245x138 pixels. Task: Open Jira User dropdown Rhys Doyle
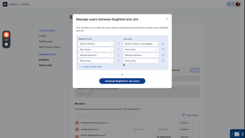(x=141, y=50)
